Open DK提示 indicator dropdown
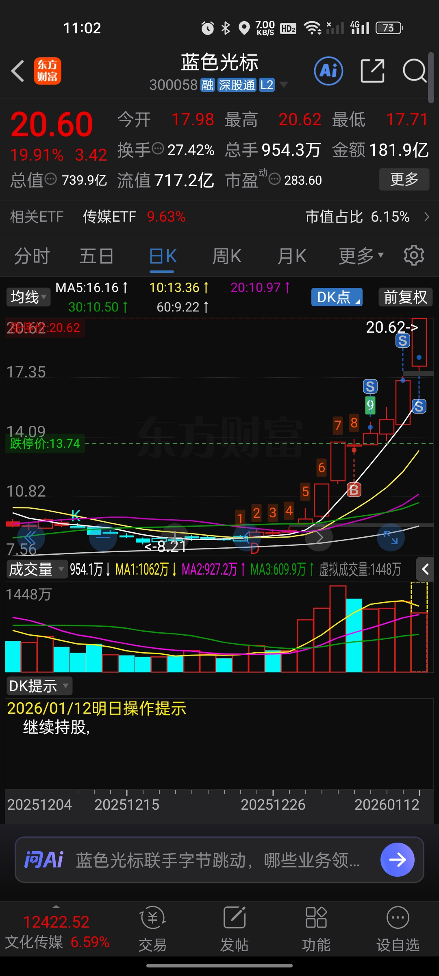The height and width of the screenshot is (976, 439). [x=39, y=686]
